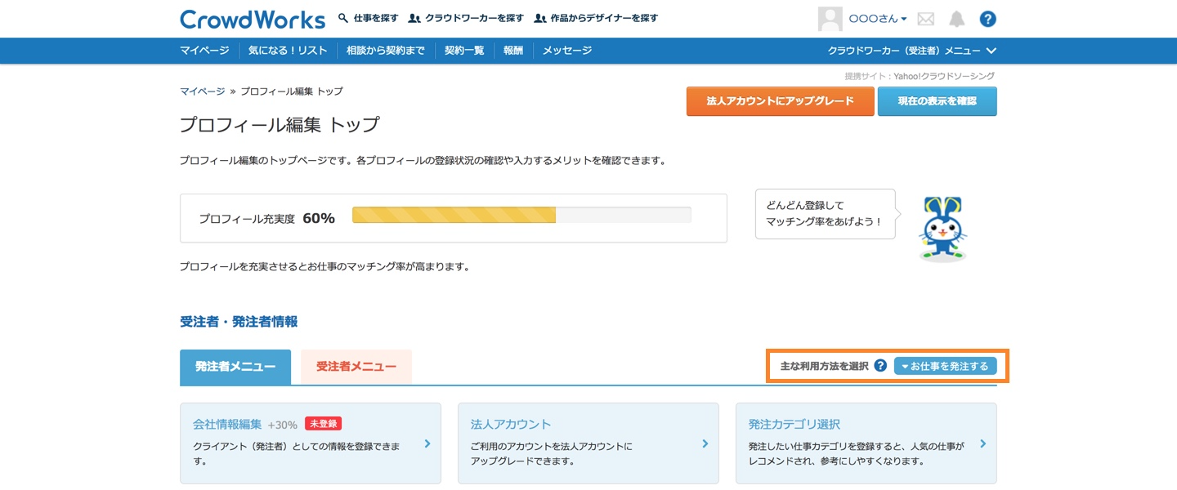Open 契約一覧 in the navigation bar
Screen dimensions: 1177x490
tap(464, 51)
